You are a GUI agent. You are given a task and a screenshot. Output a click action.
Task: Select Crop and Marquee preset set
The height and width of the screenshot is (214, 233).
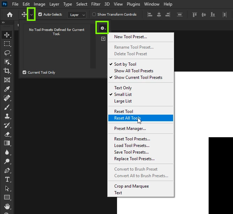(x=141, y=186)
